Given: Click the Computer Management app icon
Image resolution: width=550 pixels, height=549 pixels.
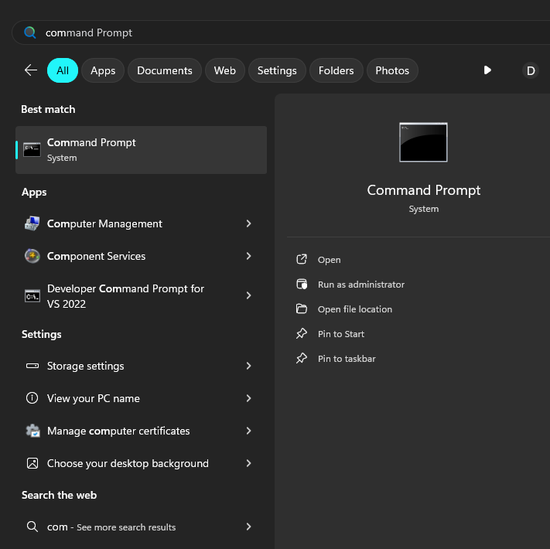Looking at the screenshot, I should click(32, 223).
